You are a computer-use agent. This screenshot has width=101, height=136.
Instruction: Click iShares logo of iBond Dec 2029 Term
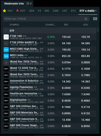pos(6,75)
